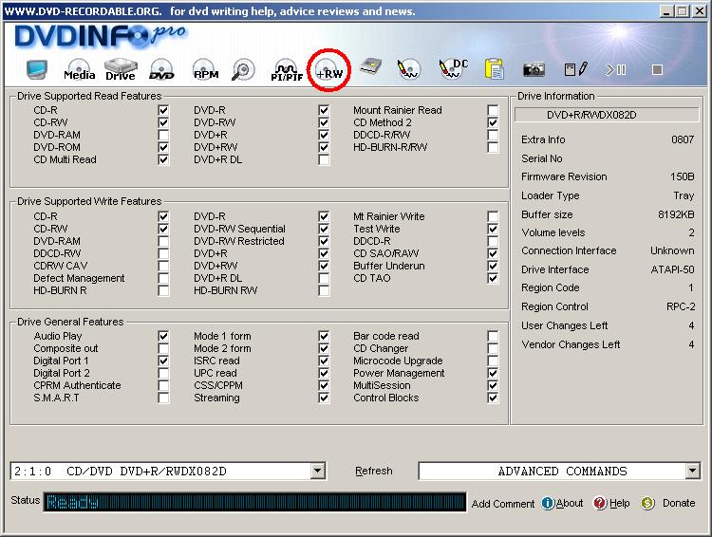The width and height of the screenshot is (712, 537).
Task: Toggle HD-BURN-R/RW read checkbox
Action: point(493,147)
